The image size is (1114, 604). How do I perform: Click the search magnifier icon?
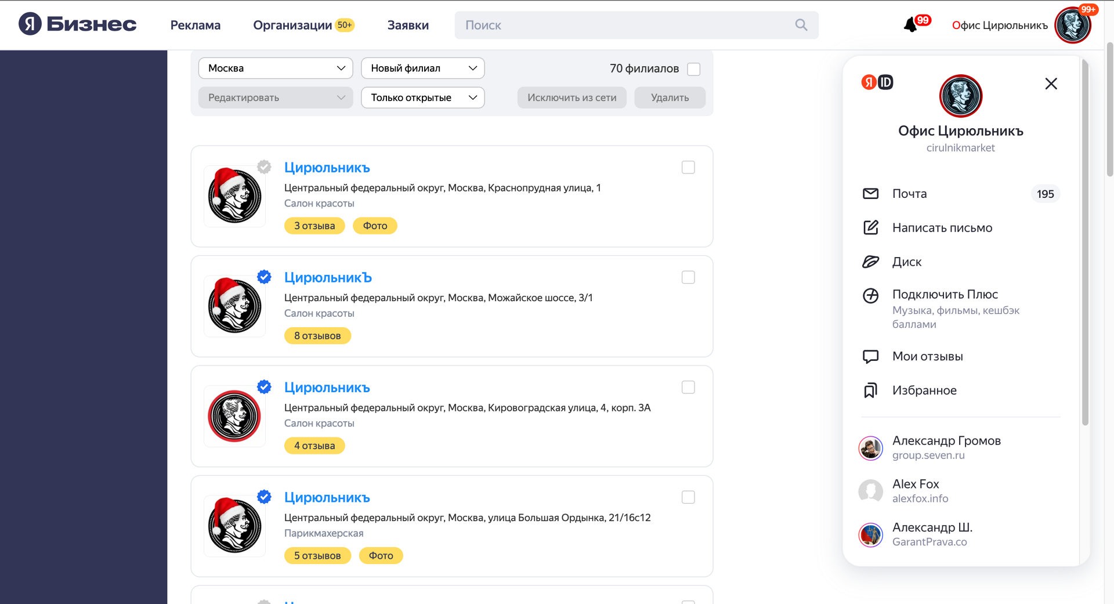[x=801, y=25]
